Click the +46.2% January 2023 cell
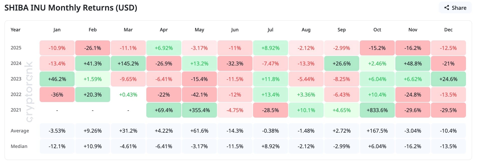This screenshot has height=164, width=477. (x=57, y=79)
